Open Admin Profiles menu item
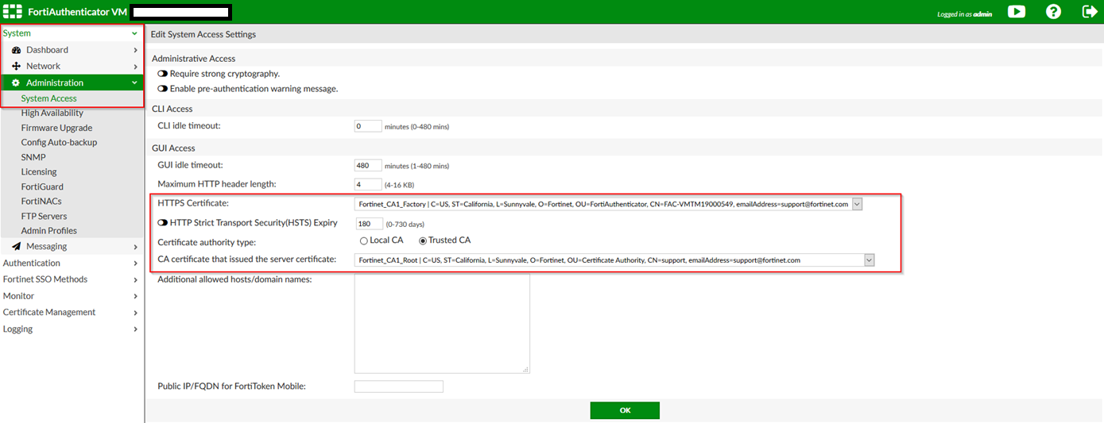The height and width of the screenshot is (423, 1104). coord(49,231)
